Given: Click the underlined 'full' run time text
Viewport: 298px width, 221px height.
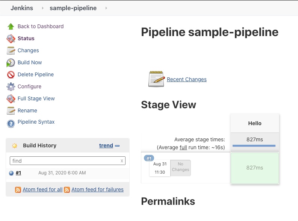Looking at the screenshot, I should pos(183,147).
